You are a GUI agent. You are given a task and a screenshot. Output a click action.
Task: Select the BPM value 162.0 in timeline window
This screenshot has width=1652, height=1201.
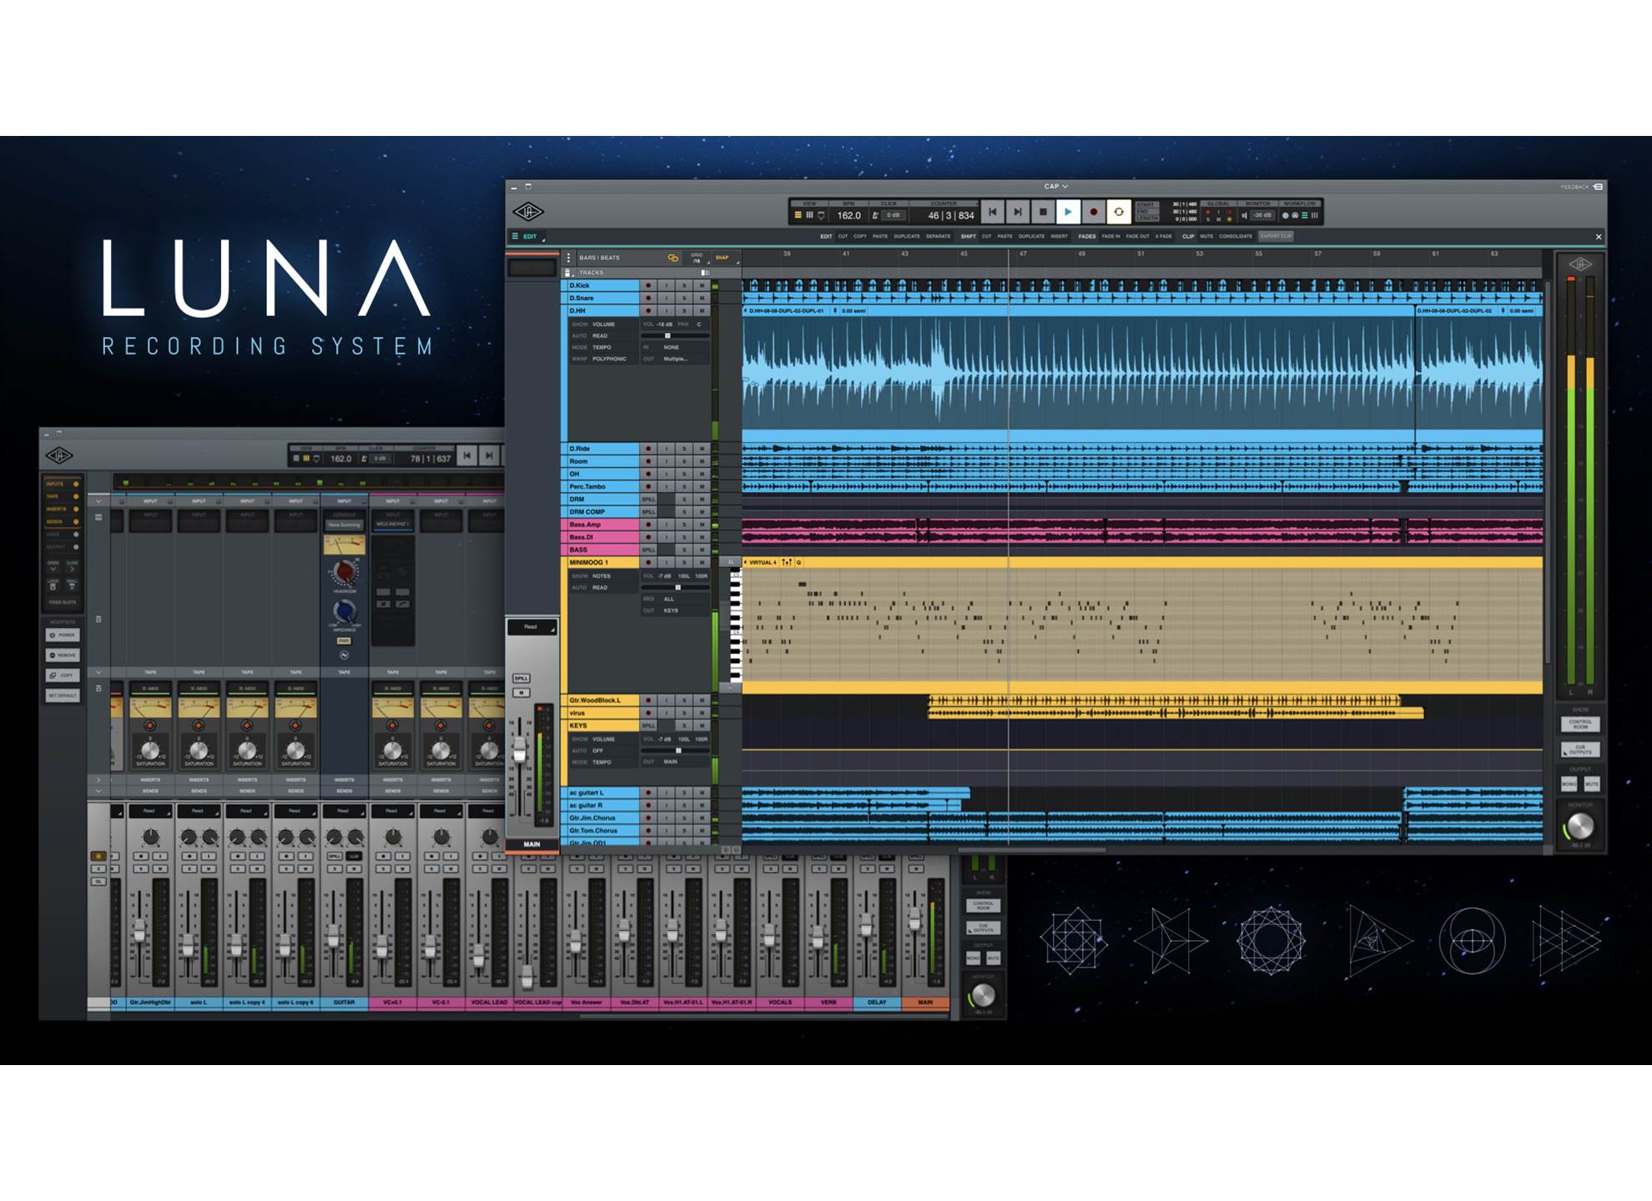[849, 215]
